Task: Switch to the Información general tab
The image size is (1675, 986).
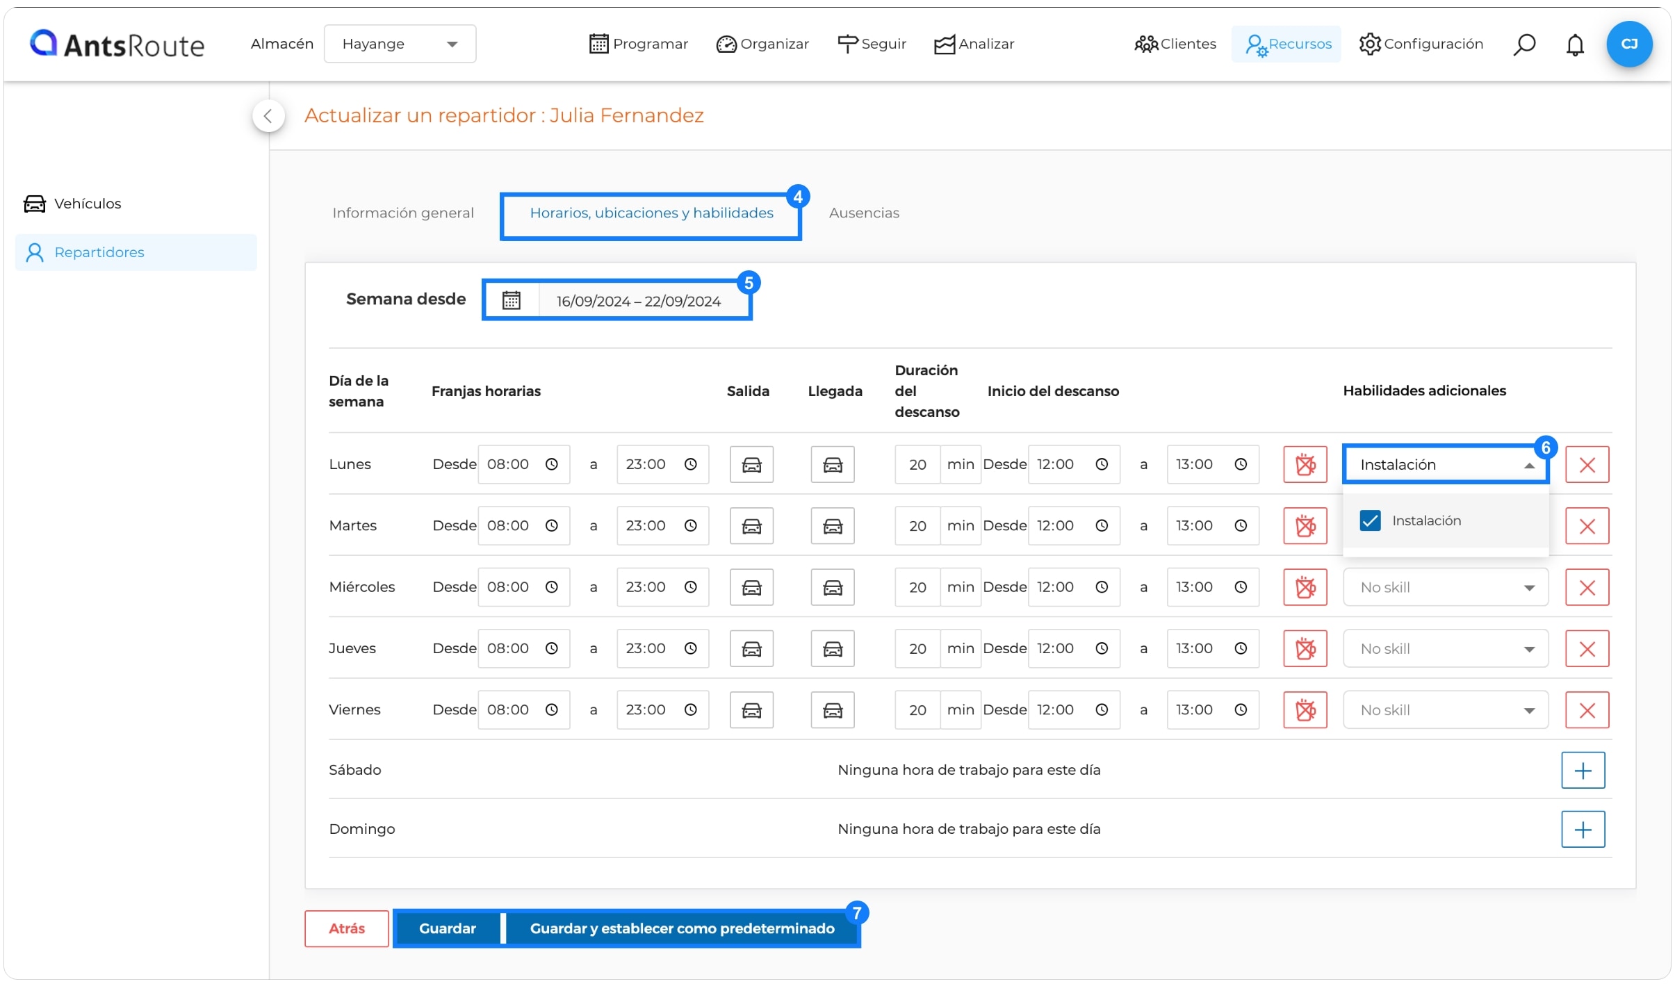Action: (403, 213)
